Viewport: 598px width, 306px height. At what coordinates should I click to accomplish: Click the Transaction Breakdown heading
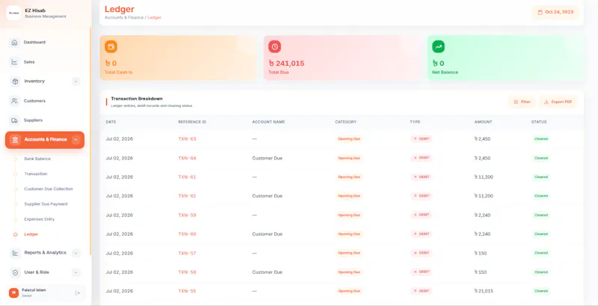[137, 99]
